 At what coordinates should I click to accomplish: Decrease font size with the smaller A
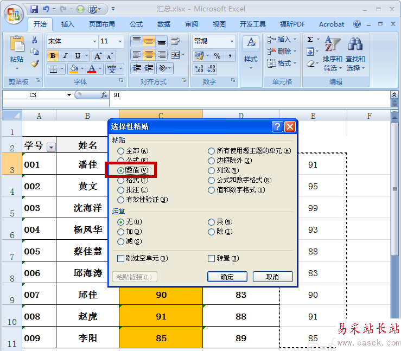[109, 56]
